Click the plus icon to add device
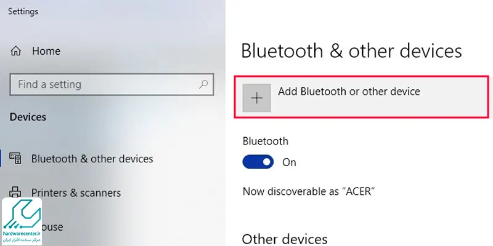This screenshot has height=246, width=493. point(256,98)
